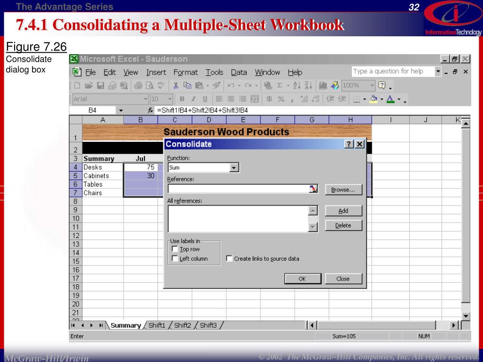Click the New workbook icon
483x362 pixels.
(77, 85)
